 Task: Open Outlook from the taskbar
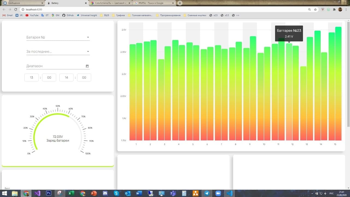point(128,193)
